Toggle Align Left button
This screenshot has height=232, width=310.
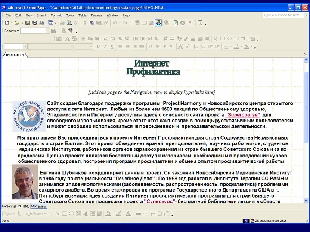(x=120, y=46)
